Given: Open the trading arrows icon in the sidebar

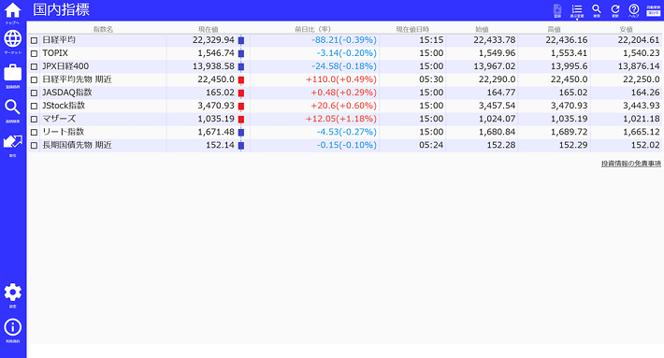Looking at the screenshot, I should [13, 145].
